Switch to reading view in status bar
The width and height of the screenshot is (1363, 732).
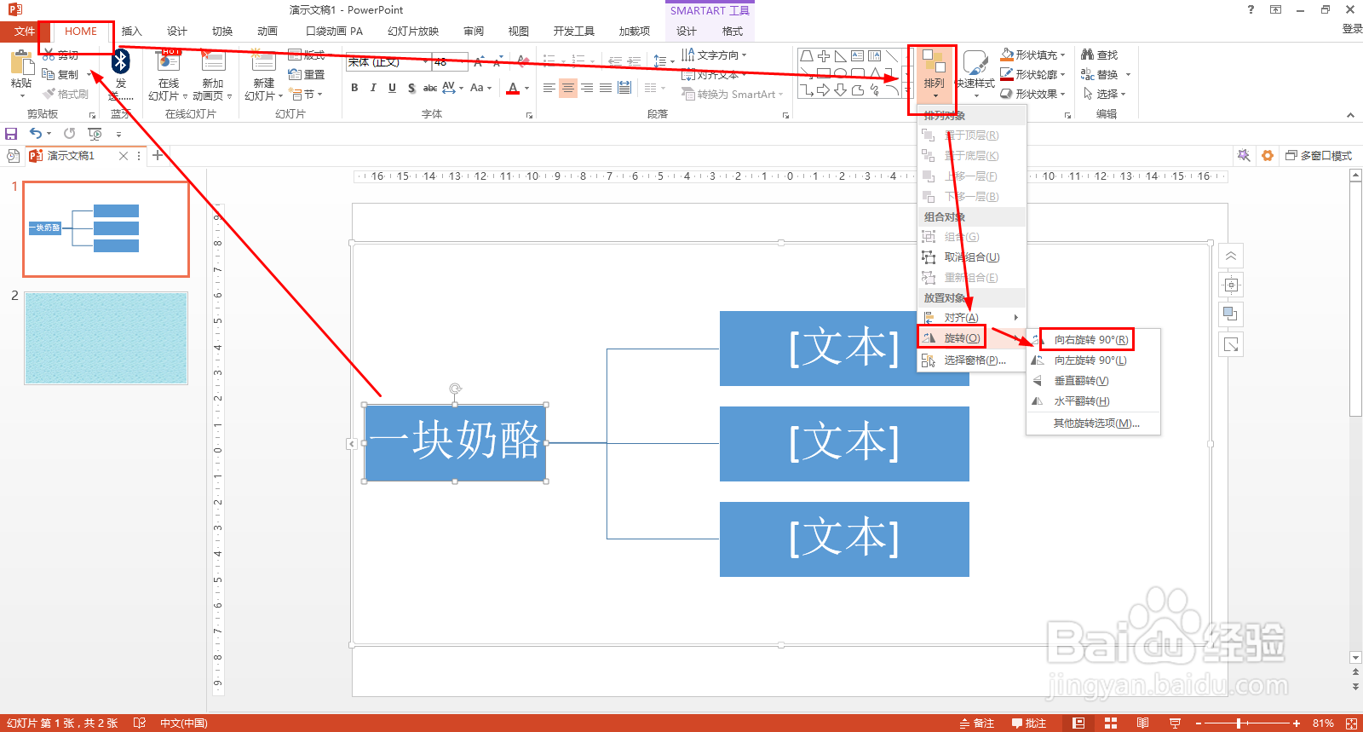pos(1142,723)
